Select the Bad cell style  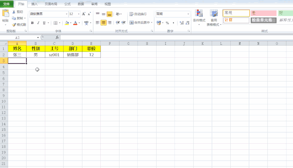coord(264,13)
